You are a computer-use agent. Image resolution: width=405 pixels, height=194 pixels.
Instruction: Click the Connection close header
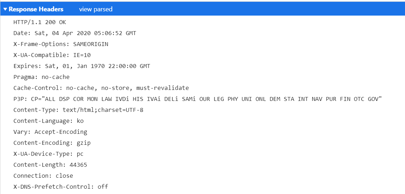pos(43,176)
